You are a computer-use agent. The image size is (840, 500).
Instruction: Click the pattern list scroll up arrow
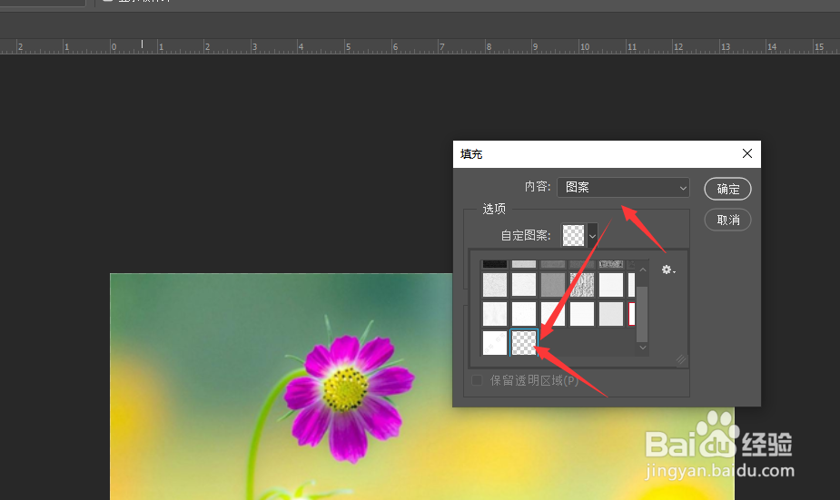(642, 270)
